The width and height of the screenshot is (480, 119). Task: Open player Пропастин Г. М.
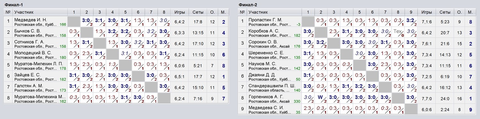point(265,20)
